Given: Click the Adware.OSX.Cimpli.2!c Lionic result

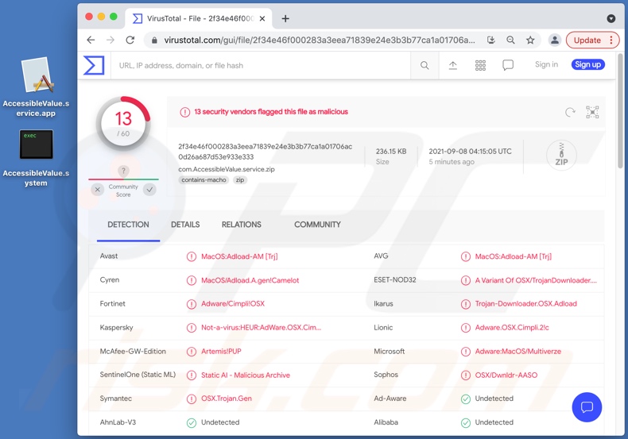Looking at the screenshot, I should tap(512, 327).
